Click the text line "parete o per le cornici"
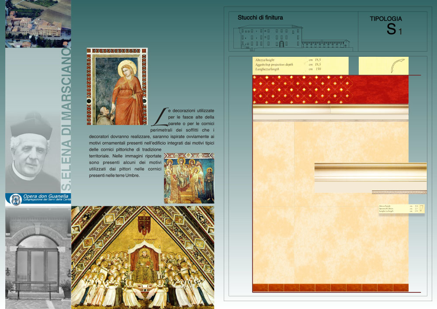The image size is (437, 309). coord(191,123)
